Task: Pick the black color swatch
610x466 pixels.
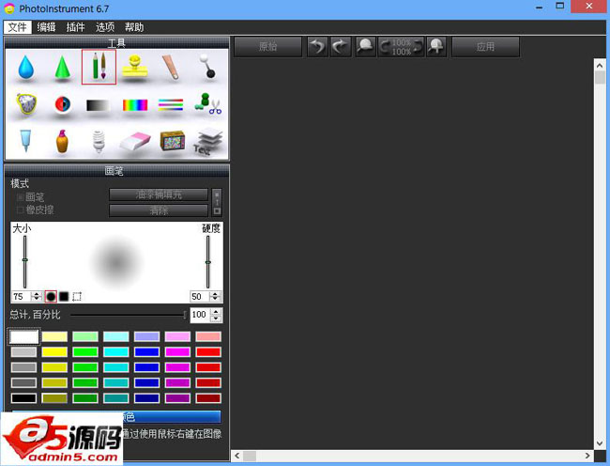Action: click(24, 397)
